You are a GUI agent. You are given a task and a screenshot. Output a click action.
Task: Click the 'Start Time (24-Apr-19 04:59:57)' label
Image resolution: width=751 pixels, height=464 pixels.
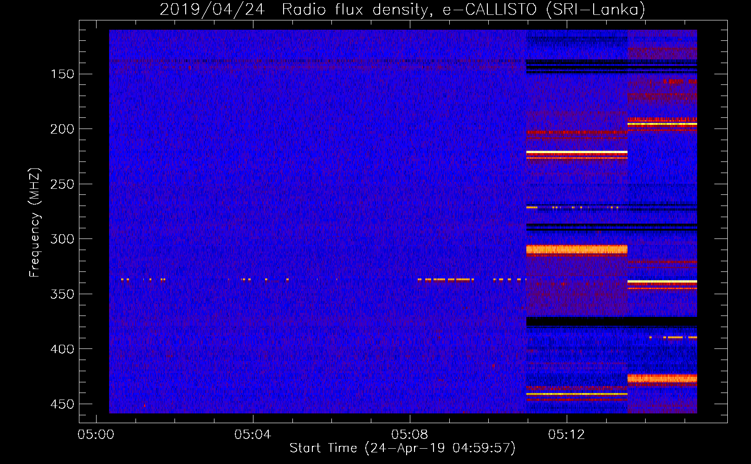click(402, 448)
